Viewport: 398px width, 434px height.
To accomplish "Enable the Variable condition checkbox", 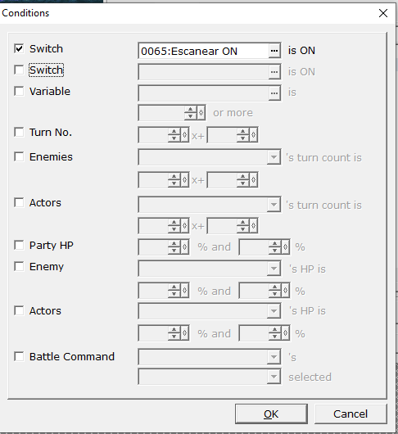I will coord(19,91).
